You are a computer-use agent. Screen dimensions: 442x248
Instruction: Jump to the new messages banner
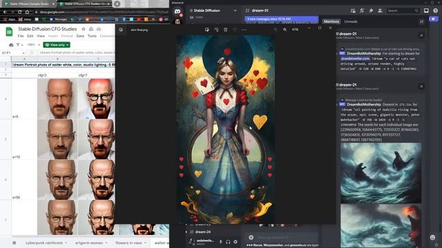[281, 19]
